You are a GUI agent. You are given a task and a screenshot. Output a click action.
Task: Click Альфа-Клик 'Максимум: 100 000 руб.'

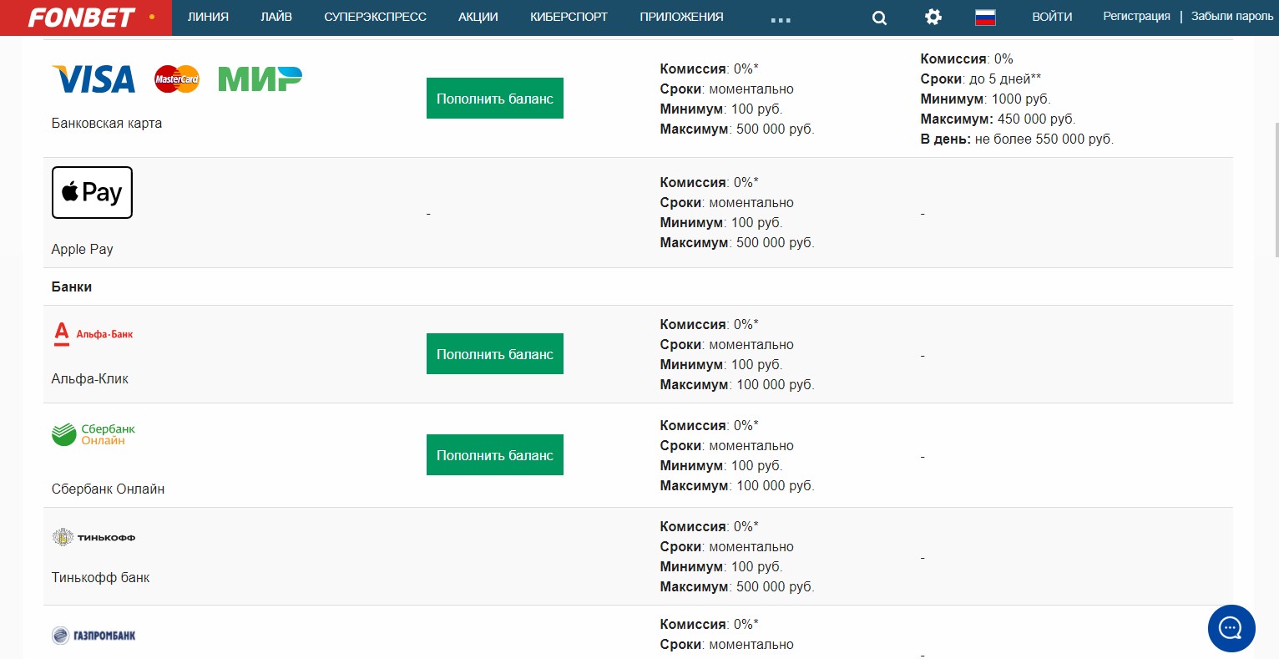[x=737, y=384]
